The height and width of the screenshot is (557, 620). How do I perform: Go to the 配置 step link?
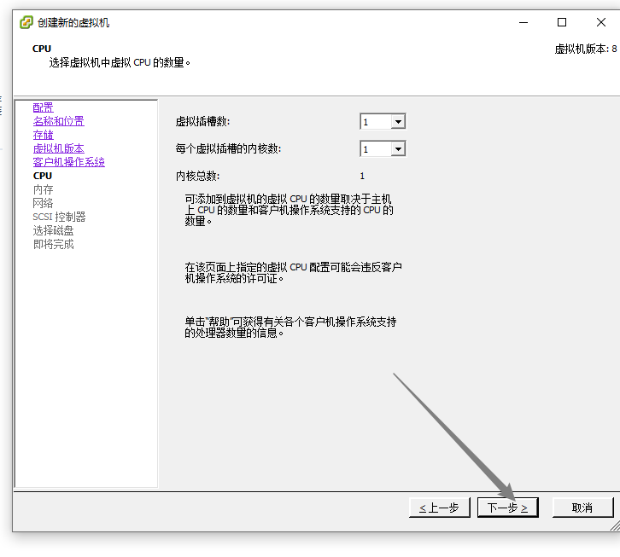pos(43,107)
